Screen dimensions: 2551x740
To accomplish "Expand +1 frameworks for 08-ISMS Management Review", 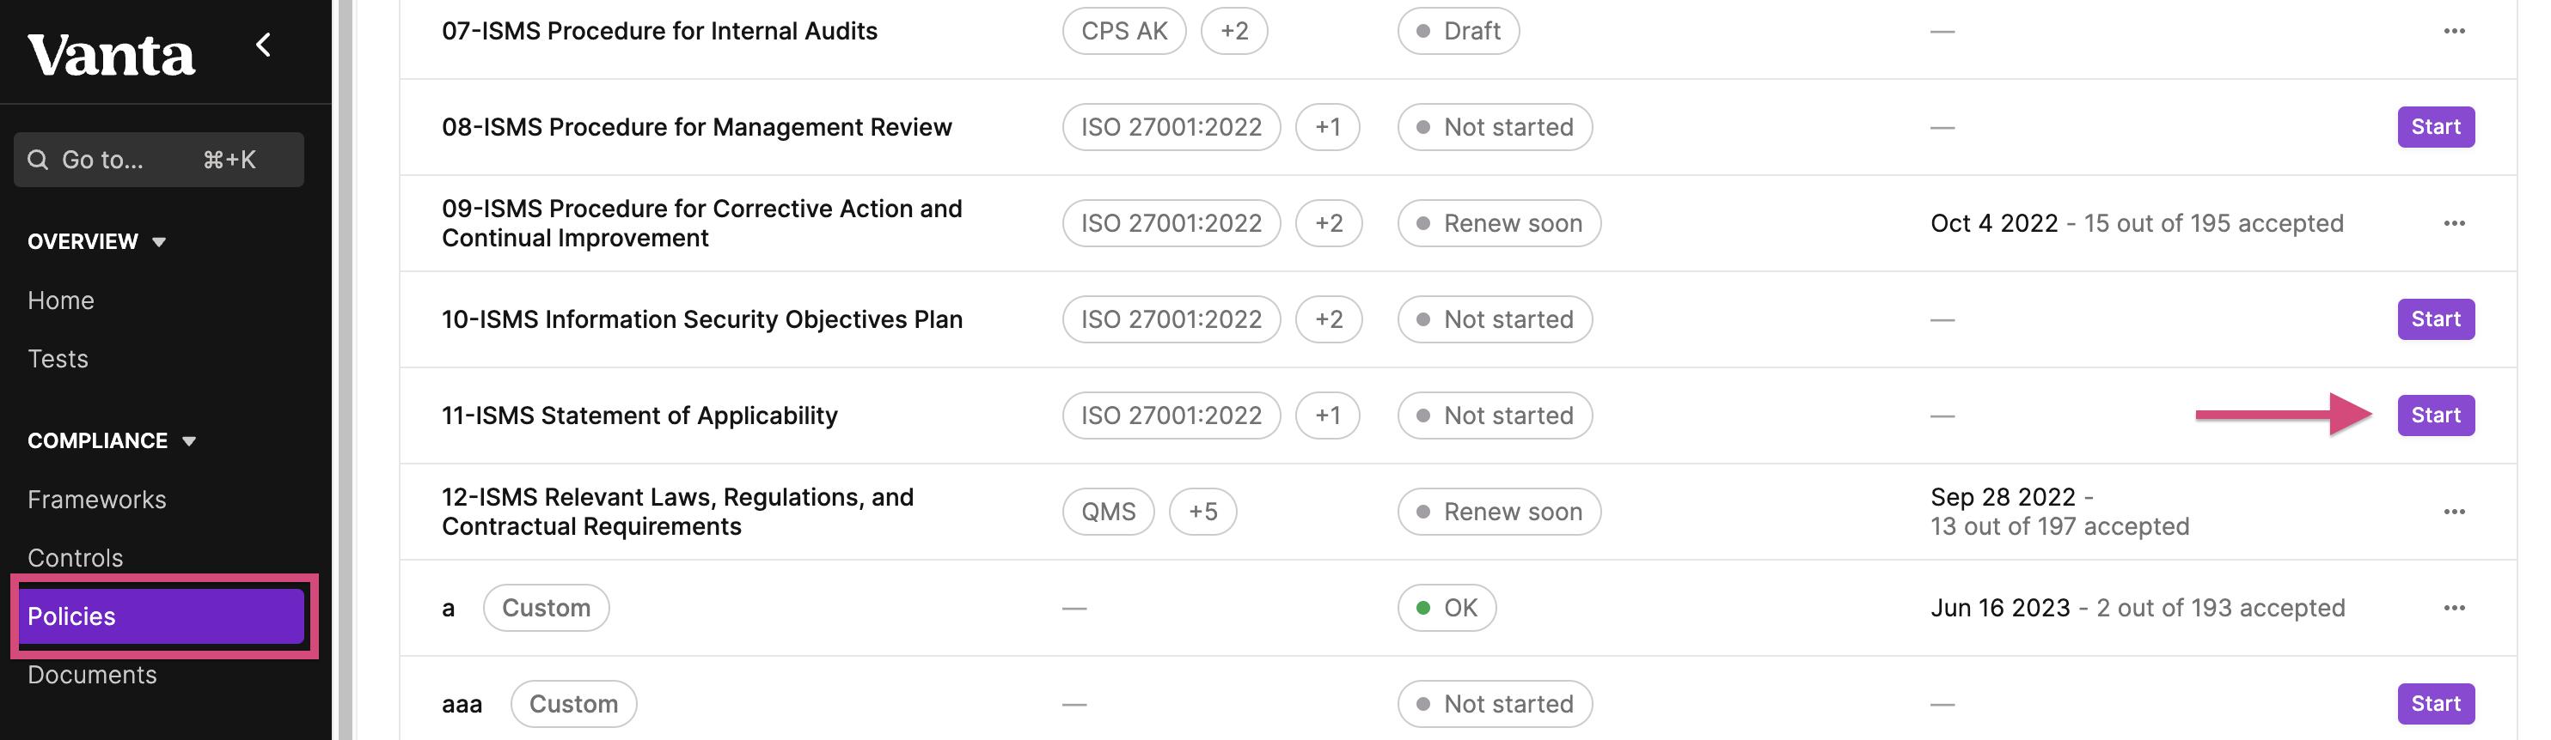I will (1327, 127).
